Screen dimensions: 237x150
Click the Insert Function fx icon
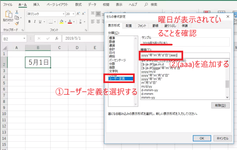pos(57,39)
